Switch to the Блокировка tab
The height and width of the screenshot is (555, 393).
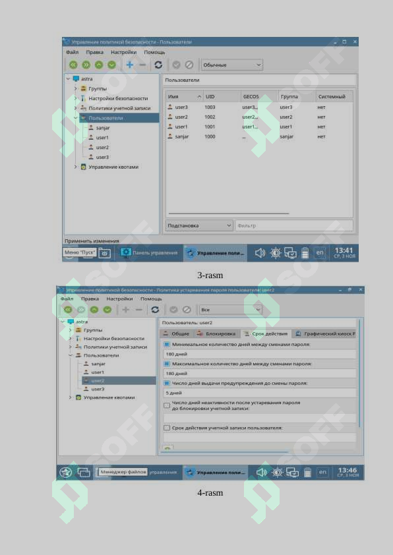pyautogui.click(x=216, y=334)
